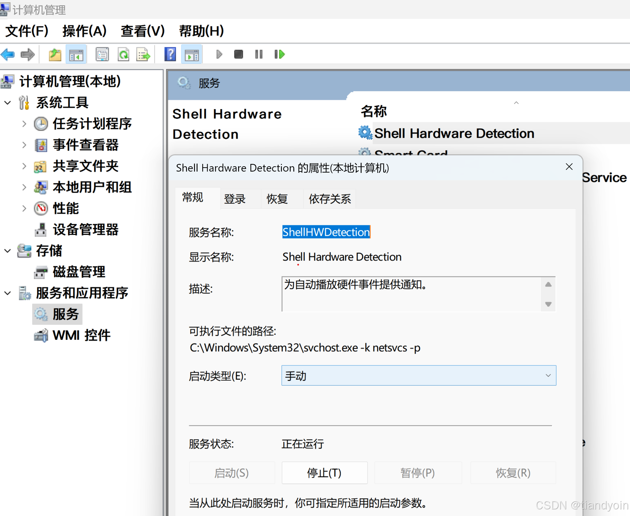Open the 操作(A) menu
The image size is (630, 516).
(84, 31)
